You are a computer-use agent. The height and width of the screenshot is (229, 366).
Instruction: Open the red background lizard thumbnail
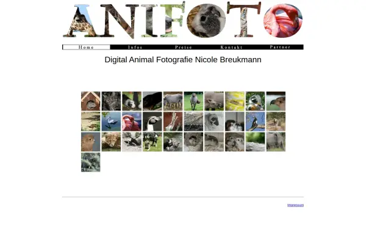pos(173,122)
